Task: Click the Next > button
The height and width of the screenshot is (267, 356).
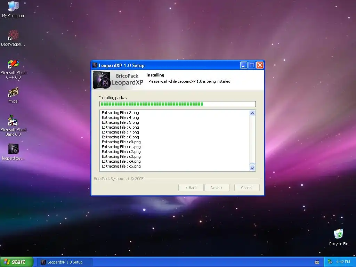Action: (x=217, y=188)
